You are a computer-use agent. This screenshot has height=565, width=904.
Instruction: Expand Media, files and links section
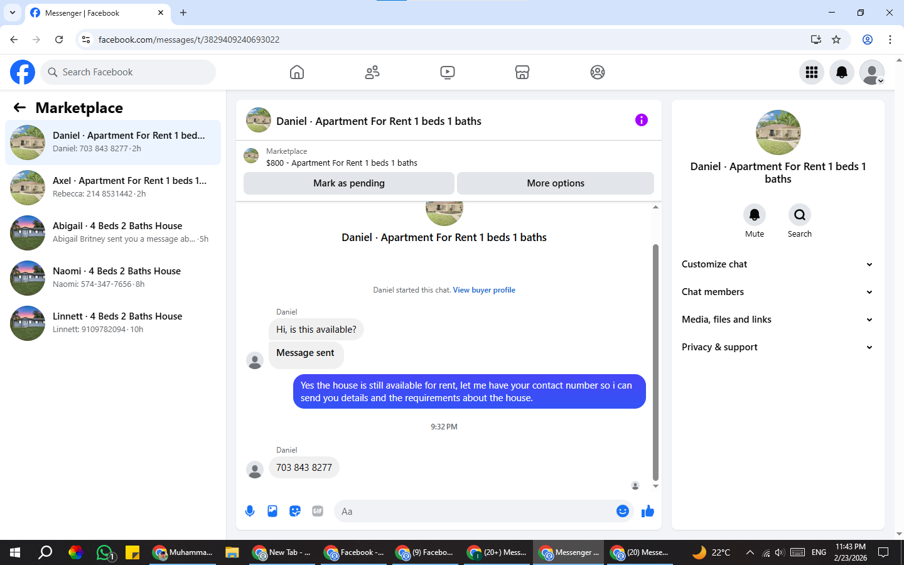(x=778, y=320)
